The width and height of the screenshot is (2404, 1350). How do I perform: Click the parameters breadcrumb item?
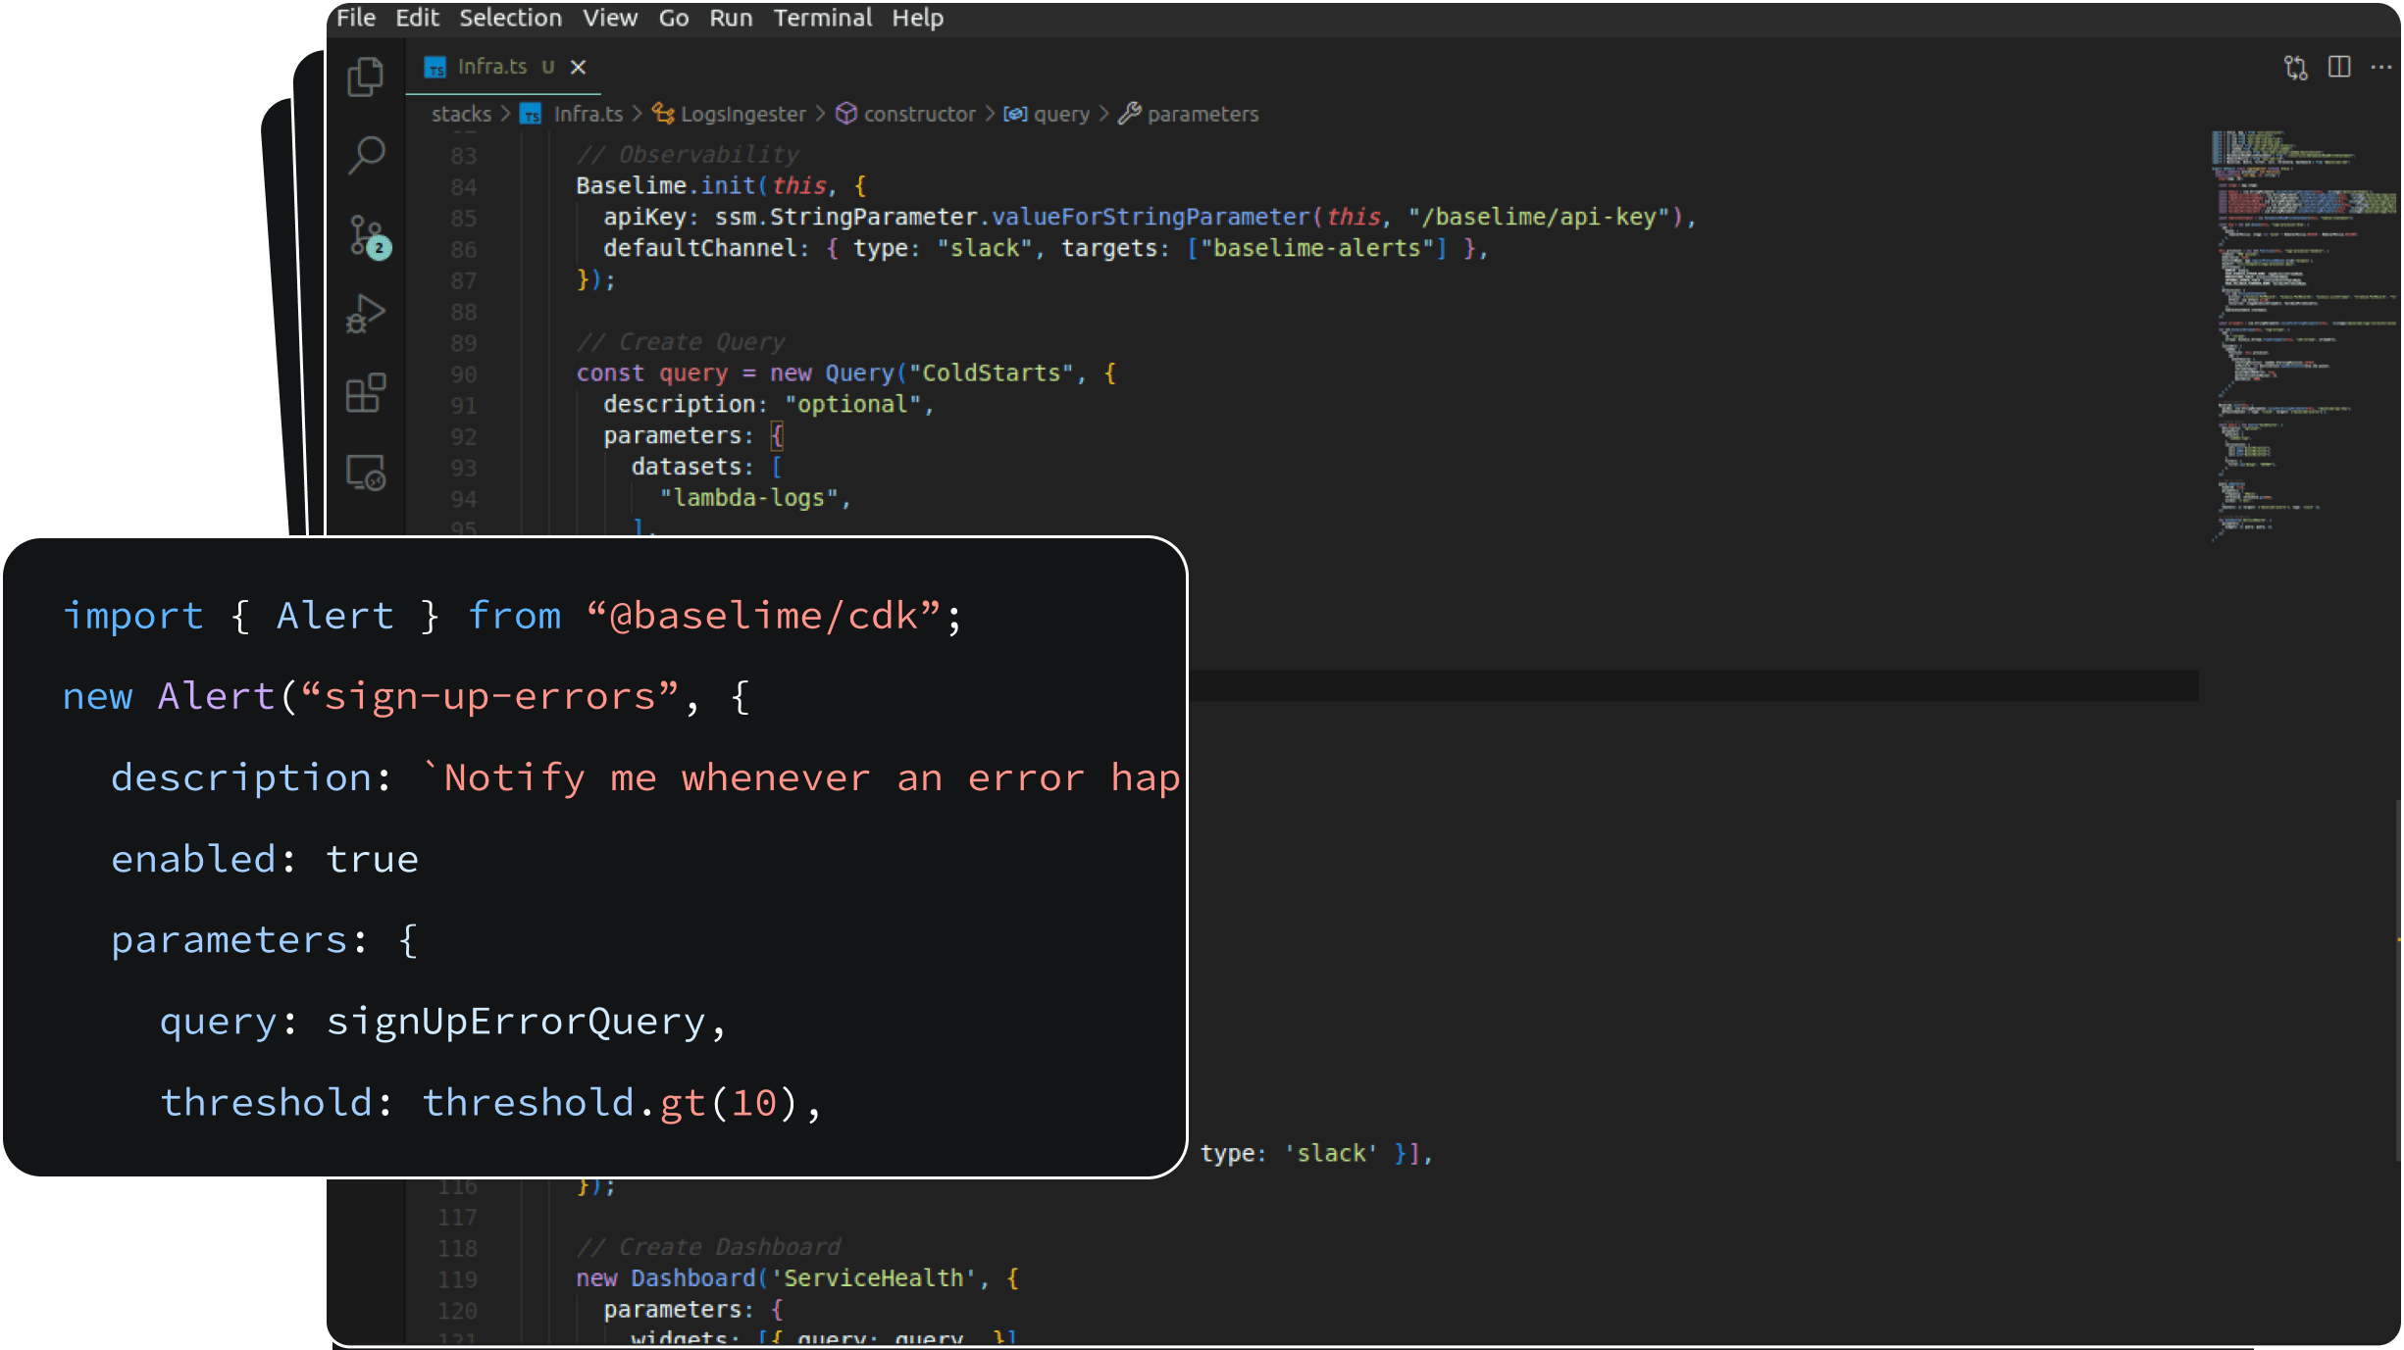(1202, 115)
